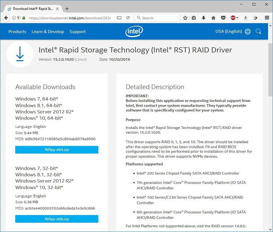This screenshot has height=232, width=273.
Task: Click the Detailed Description heading
Action: point(155,87)
